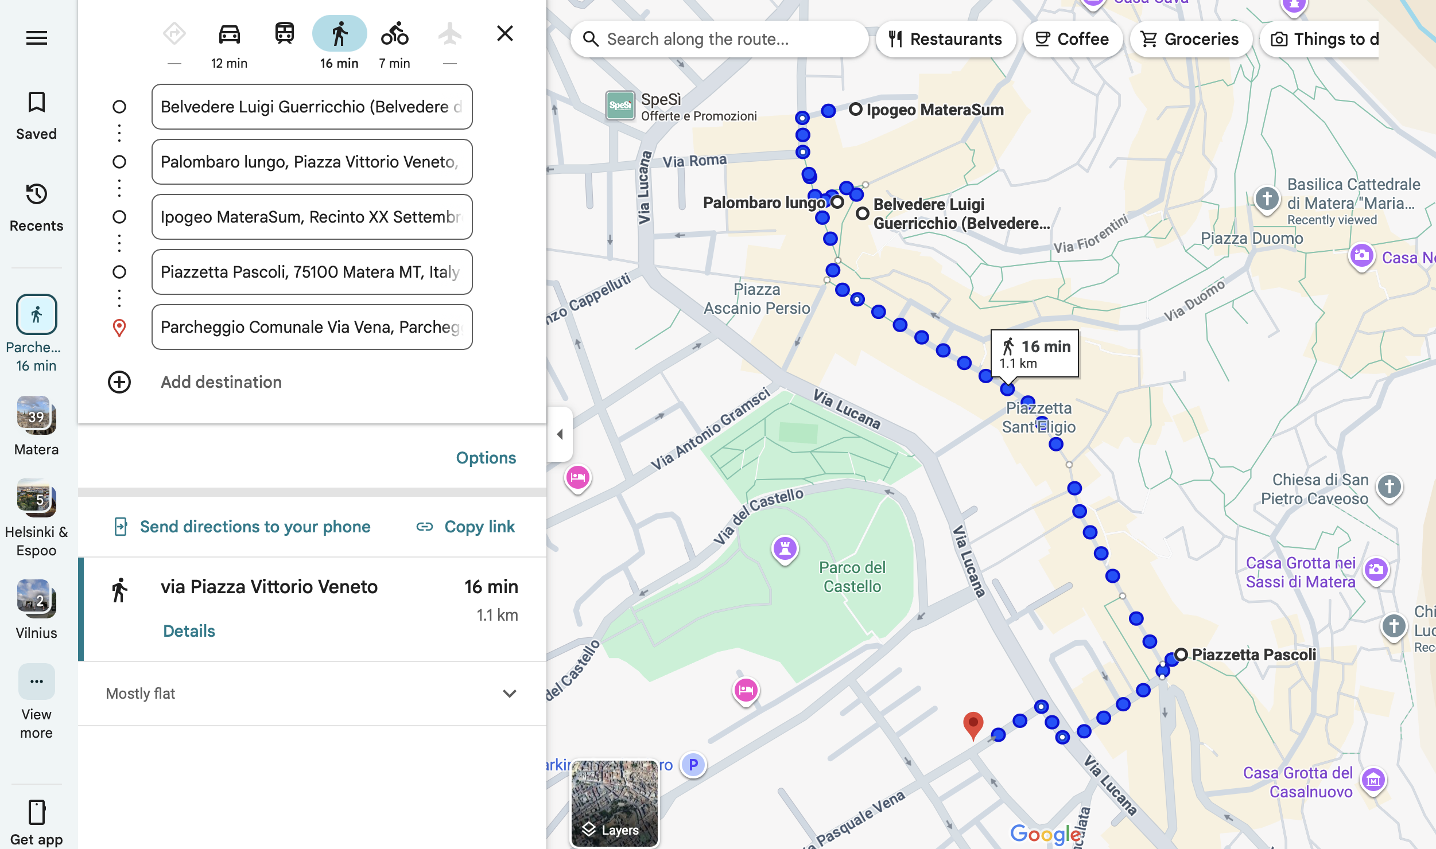Open the Saved places bookmark icon

36,103
